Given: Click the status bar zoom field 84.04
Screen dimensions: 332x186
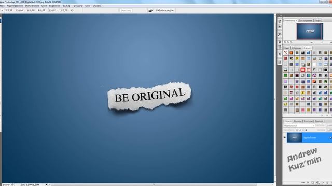Looking at the screenshot, I should pyautogui.click(x=6, y=185).
